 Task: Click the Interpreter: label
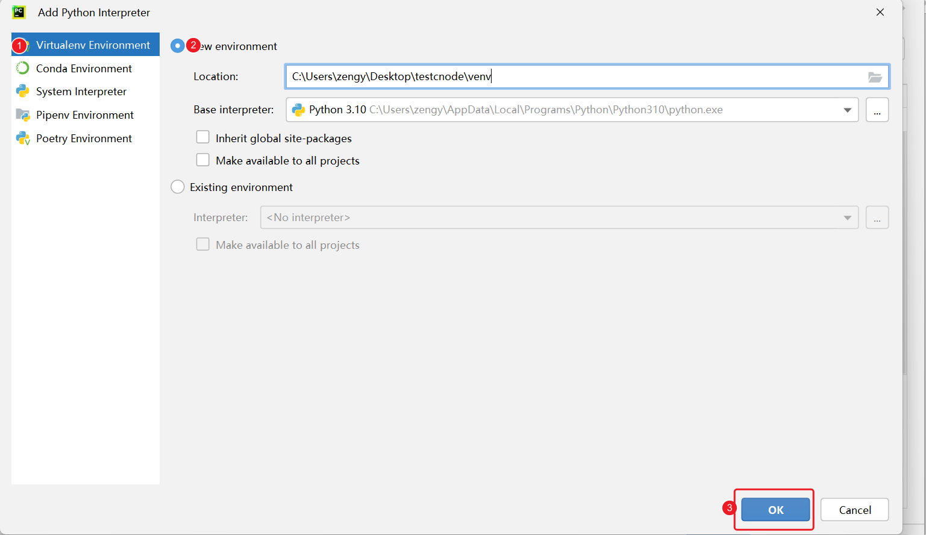[221, 217]
